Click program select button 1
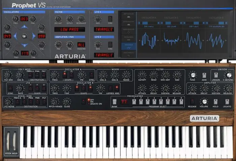The image size is (236, 161). (x=134, y=102)
